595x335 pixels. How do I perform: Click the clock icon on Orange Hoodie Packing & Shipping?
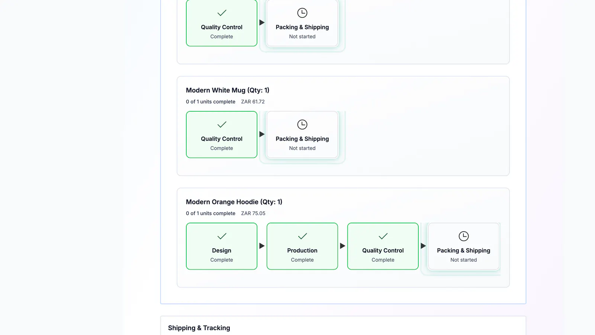click(x=464, y=236)
